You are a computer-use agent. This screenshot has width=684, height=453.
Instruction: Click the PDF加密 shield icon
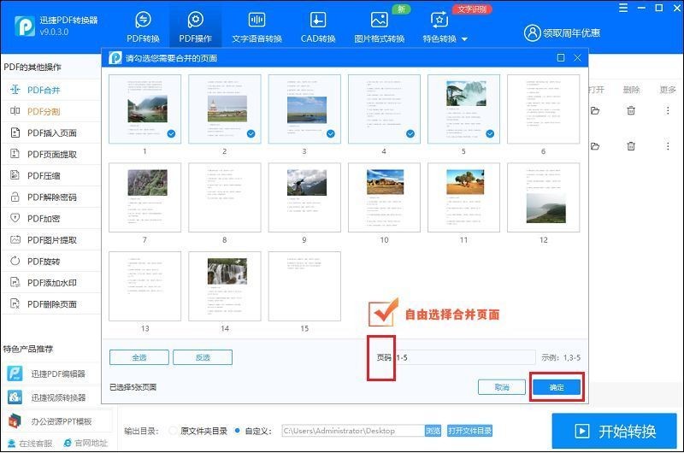tap(15, 218)
